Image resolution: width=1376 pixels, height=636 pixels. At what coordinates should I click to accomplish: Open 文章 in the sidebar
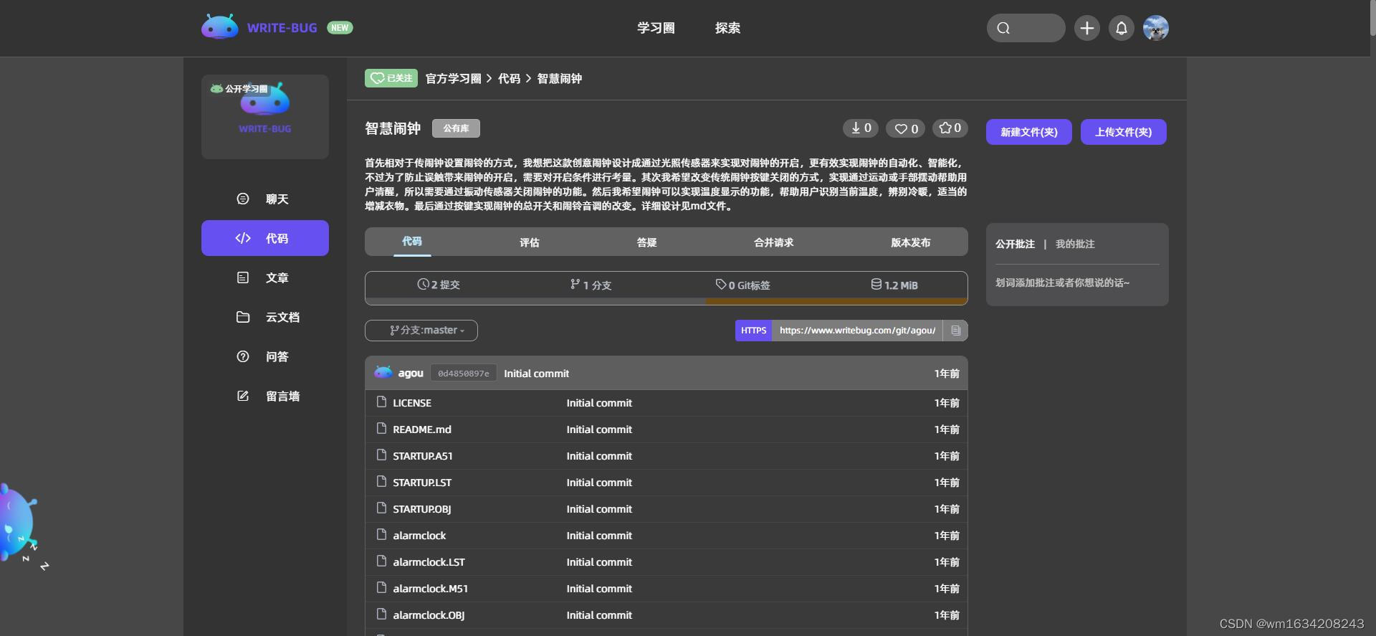tap(264, 277)
